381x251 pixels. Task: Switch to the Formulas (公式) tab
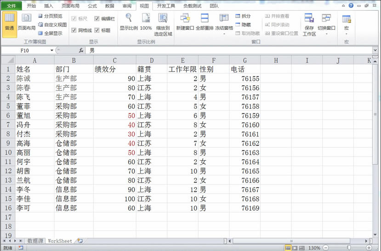[92, 6]
